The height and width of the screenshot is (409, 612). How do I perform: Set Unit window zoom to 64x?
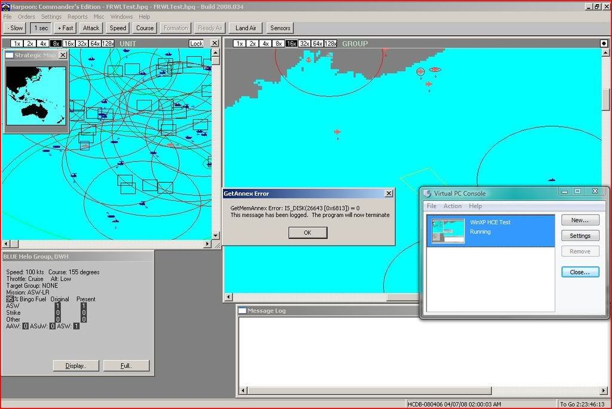[x=95, y=44]
